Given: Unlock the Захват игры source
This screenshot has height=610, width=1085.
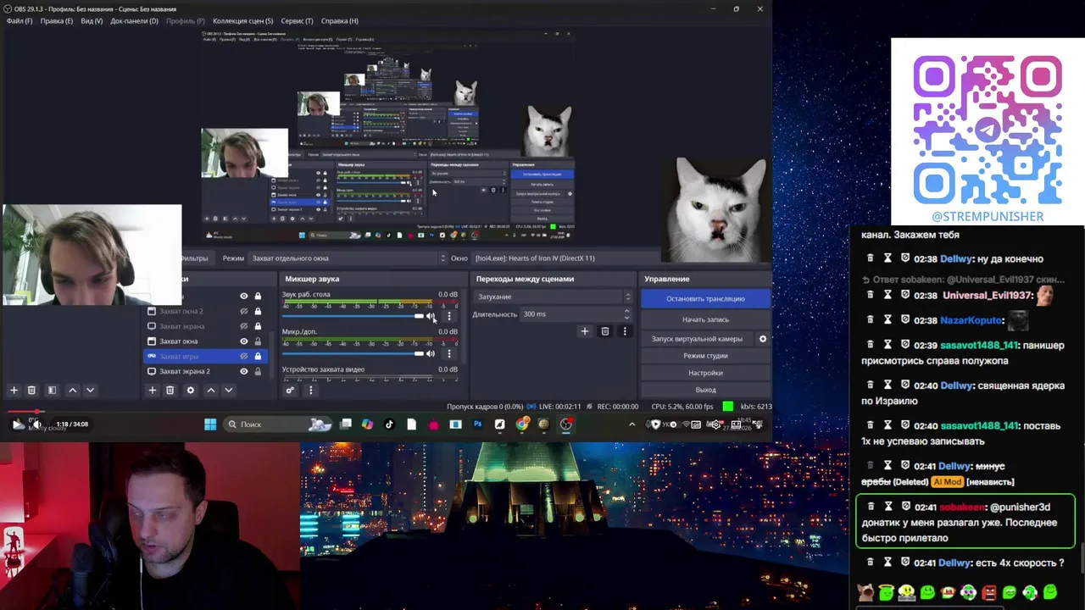Looking at the screenshot, I should point(258,356).
